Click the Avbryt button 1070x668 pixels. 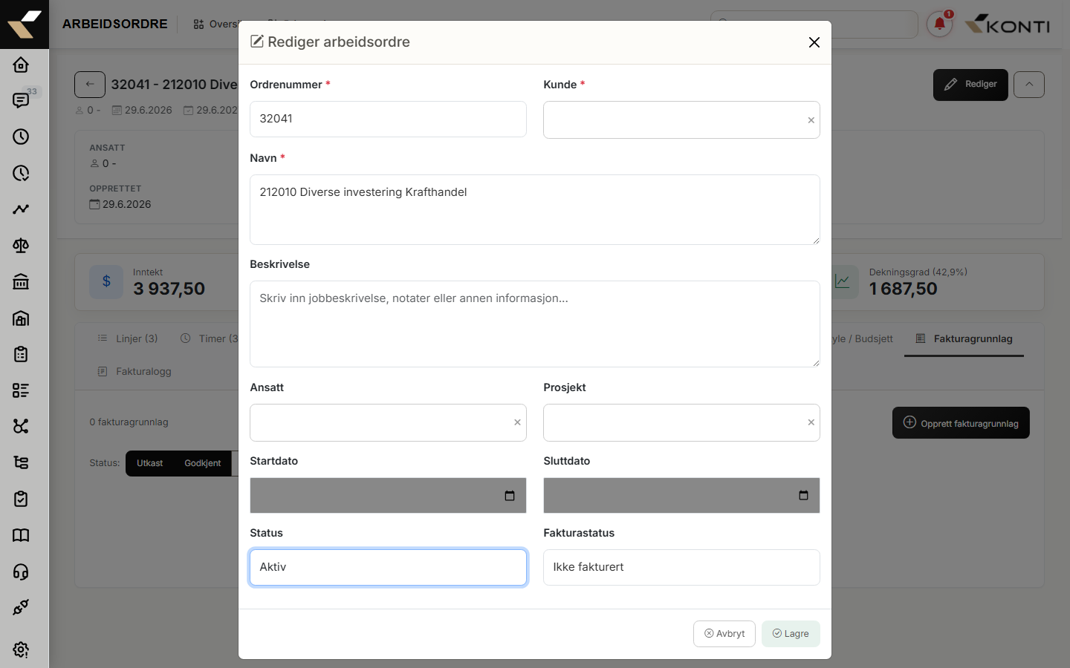[724, 634]
